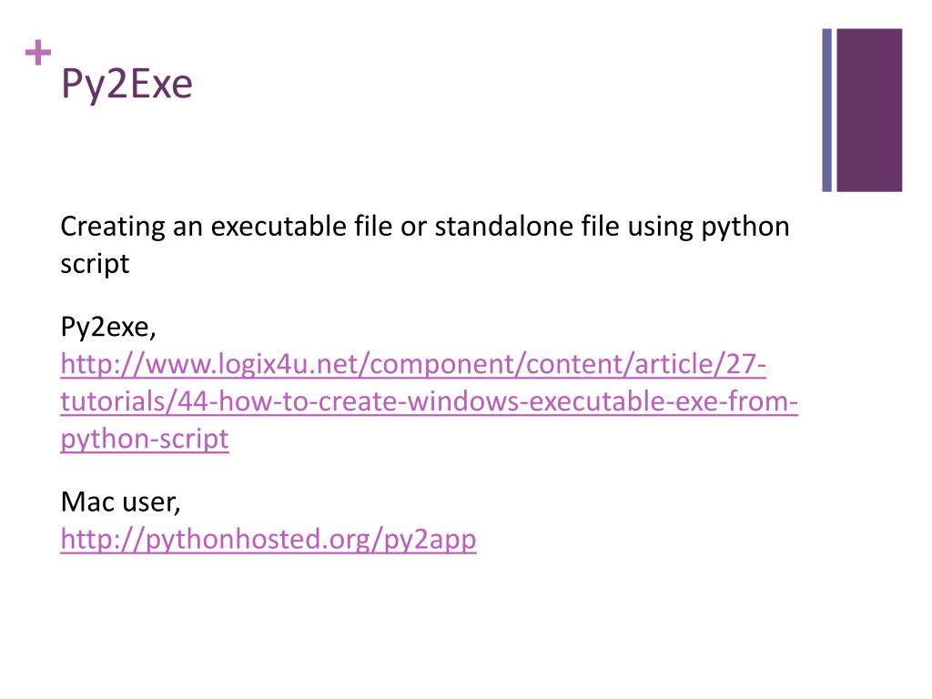Click the 'python-script' end of the link
Image resolution: width=932 pixels, height=699 pixels.
click(x=145, y=440)
